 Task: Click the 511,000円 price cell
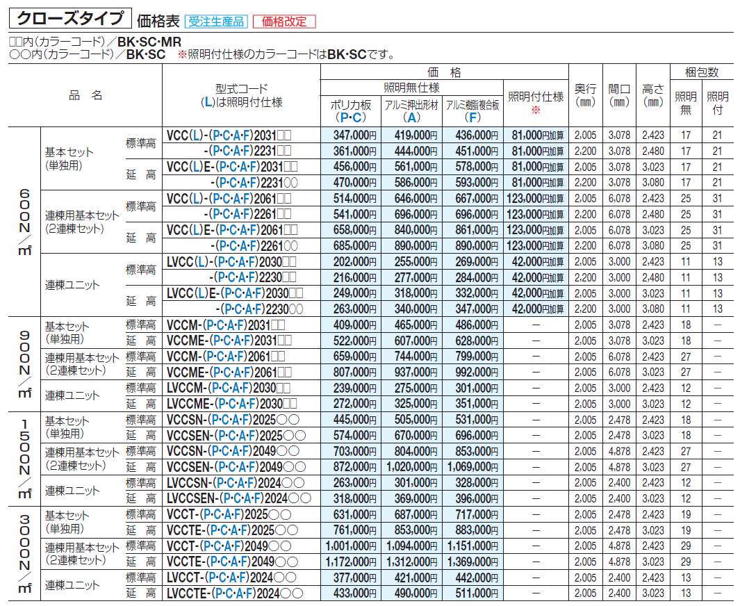(477, 593)
